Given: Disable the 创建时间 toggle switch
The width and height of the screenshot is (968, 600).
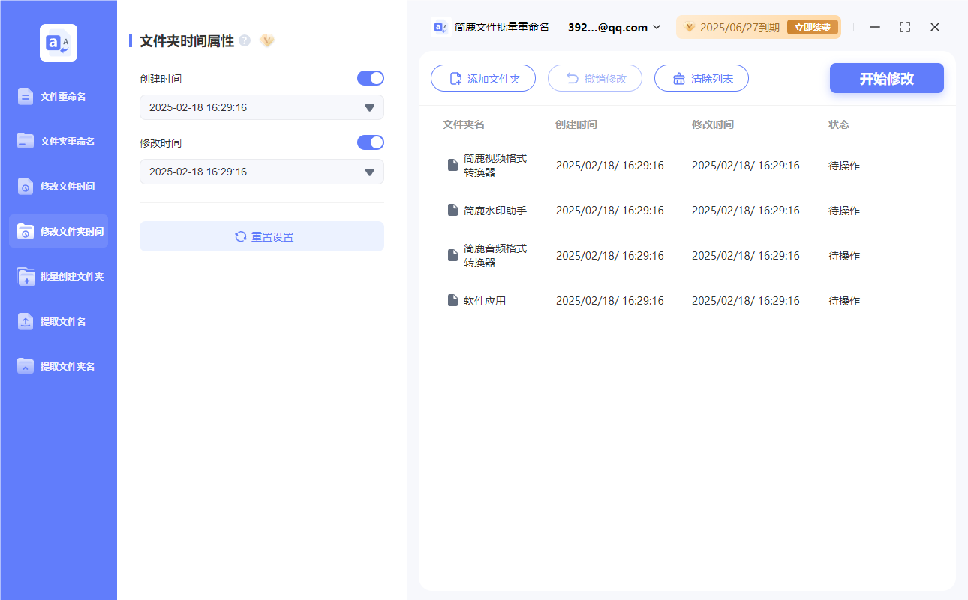Looking at the screenshot, I should pyautogui.click(x=370, y=77).
